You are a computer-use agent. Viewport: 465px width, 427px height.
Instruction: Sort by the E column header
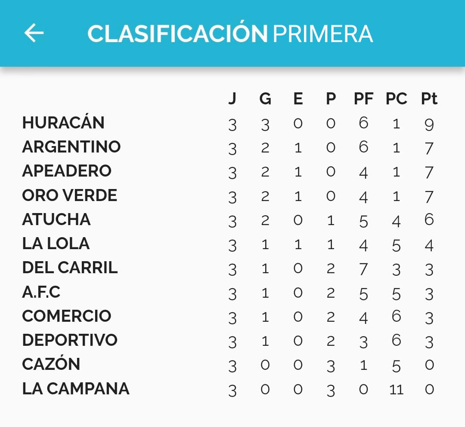(298, 98)
